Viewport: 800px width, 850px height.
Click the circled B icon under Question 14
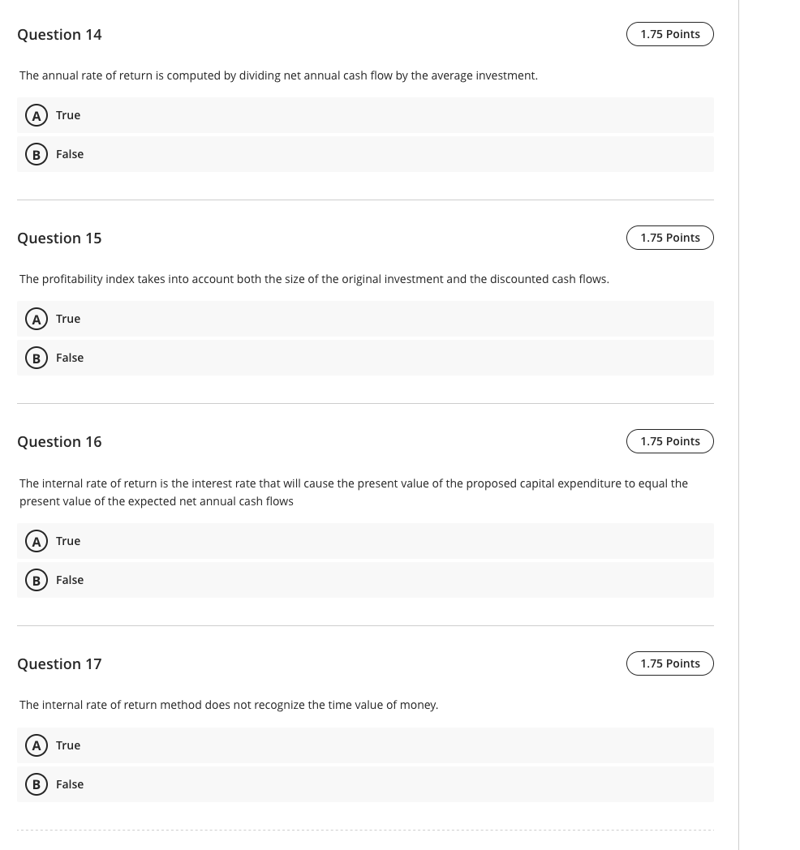(x=37, y=154)
